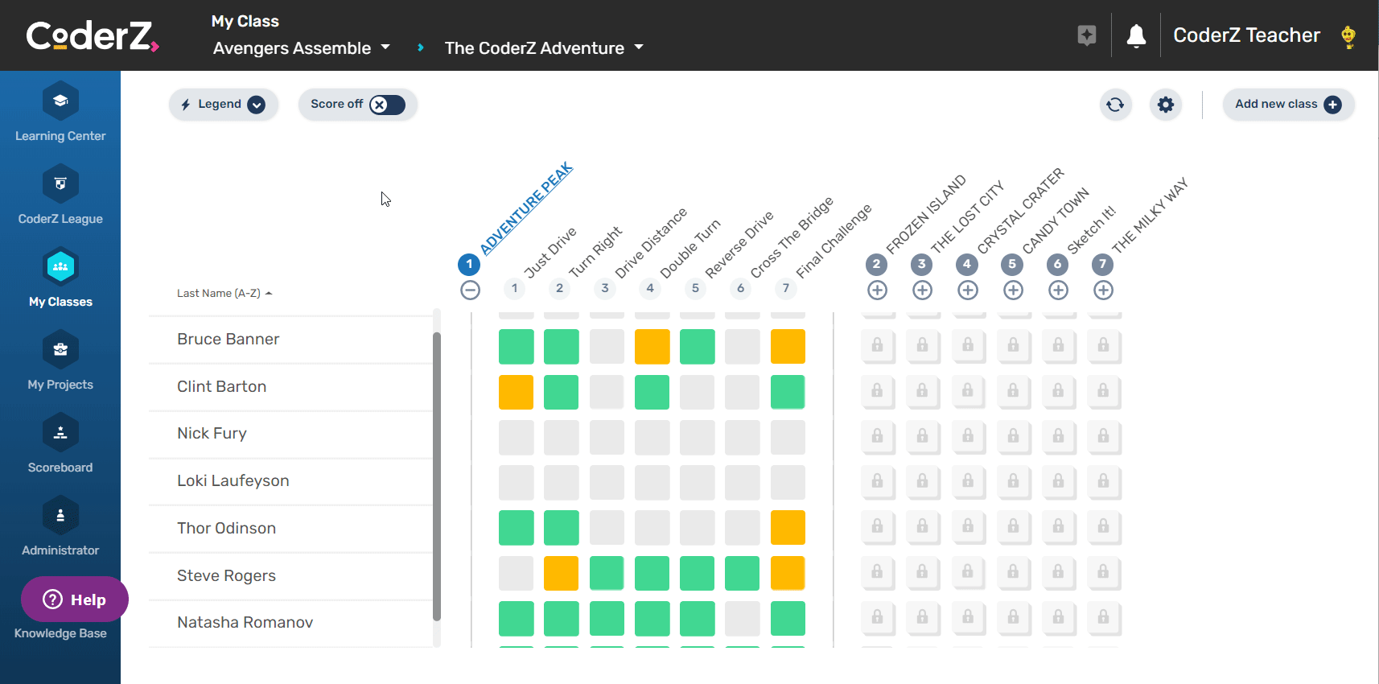Screen dimensions: 1379x684
Task: Click the notifications bell icon
Action: point(1136,35)
